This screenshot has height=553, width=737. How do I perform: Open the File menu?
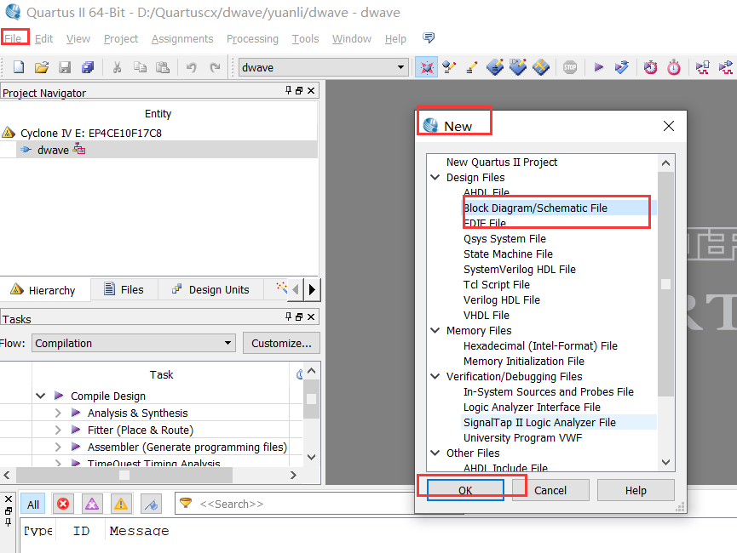click(13, 38)
